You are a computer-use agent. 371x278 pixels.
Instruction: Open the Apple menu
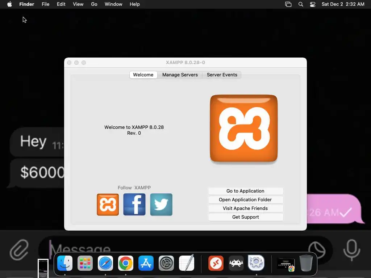click(x=9, y=4)
